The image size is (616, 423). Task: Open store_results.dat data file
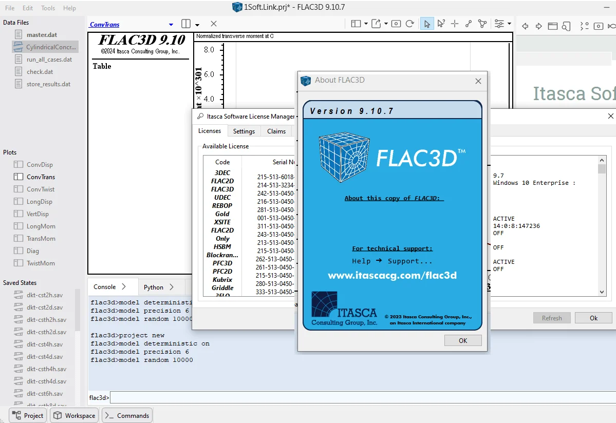[x=48, y=84]
